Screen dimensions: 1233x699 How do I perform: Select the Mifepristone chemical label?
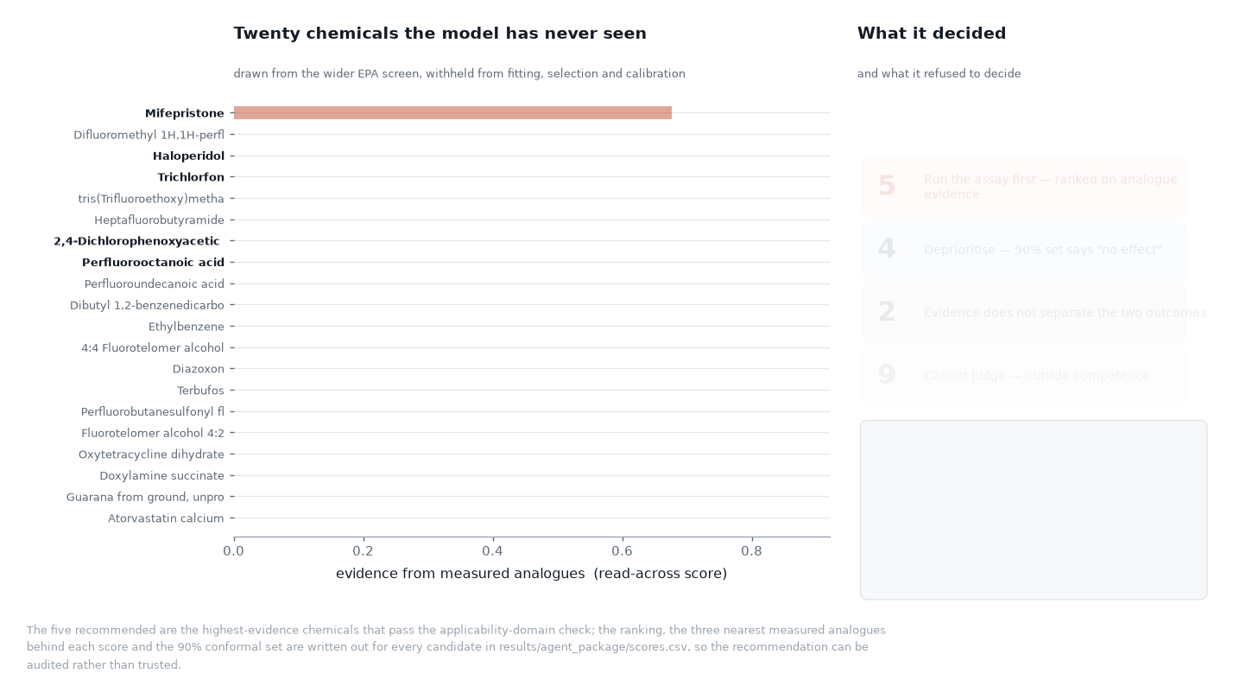(x=185, y=113)
